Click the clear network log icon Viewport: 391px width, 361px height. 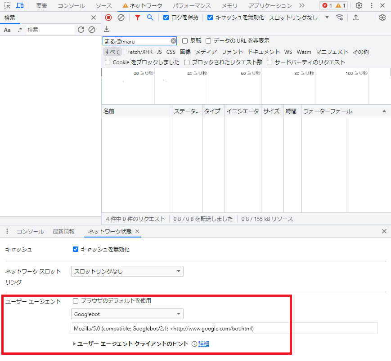(121, 18)
